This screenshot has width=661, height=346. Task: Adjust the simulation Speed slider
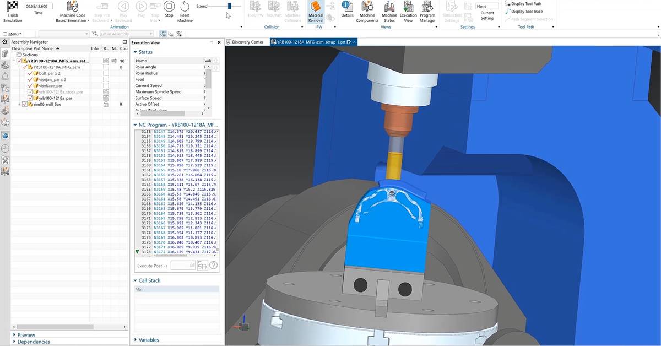229,6
